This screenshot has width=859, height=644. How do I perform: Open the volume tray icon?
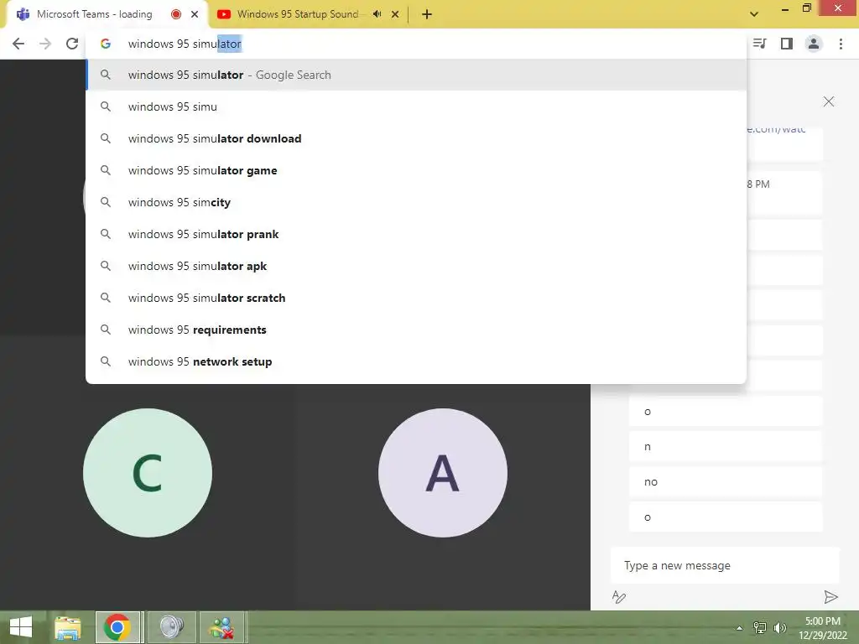click(779, 628)
